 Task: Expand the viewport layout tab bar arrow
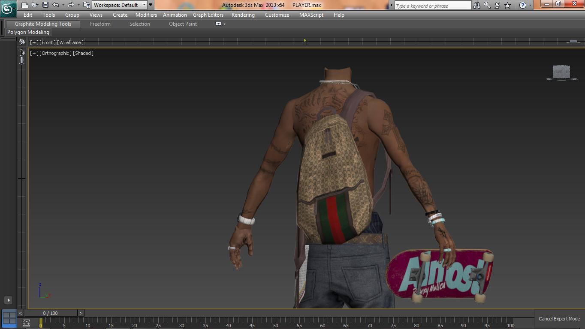tap(8, 300)
